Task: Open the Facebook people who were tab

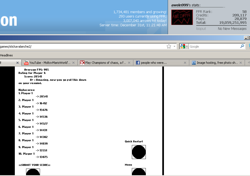Action: pyautogui.click(x=158, y=63)
